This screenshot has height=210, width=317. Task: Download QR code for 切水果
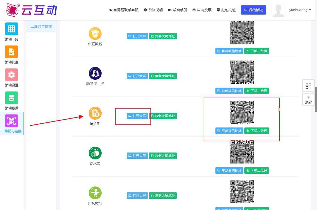[257, 170]
